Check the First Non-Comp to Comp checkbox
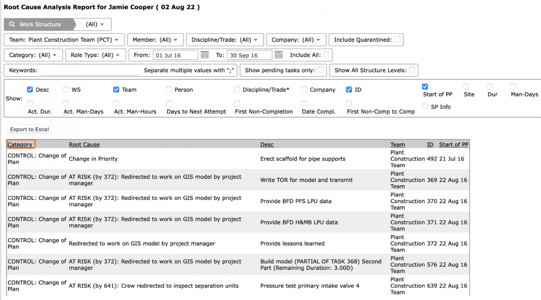This screenshot has height=300, width=541. click(349, 104)
